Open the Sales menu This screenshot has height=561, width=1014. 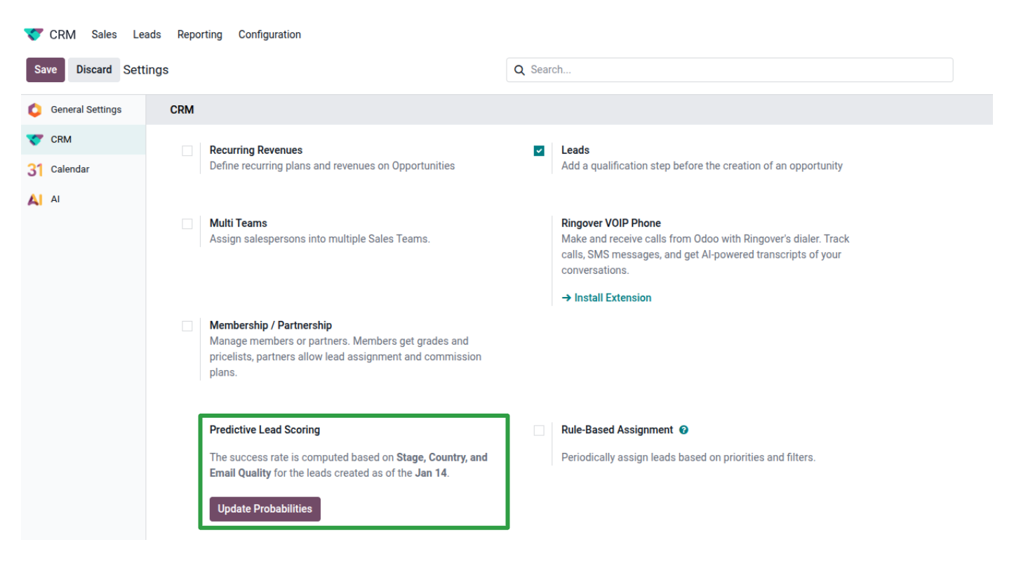point(104,34)
